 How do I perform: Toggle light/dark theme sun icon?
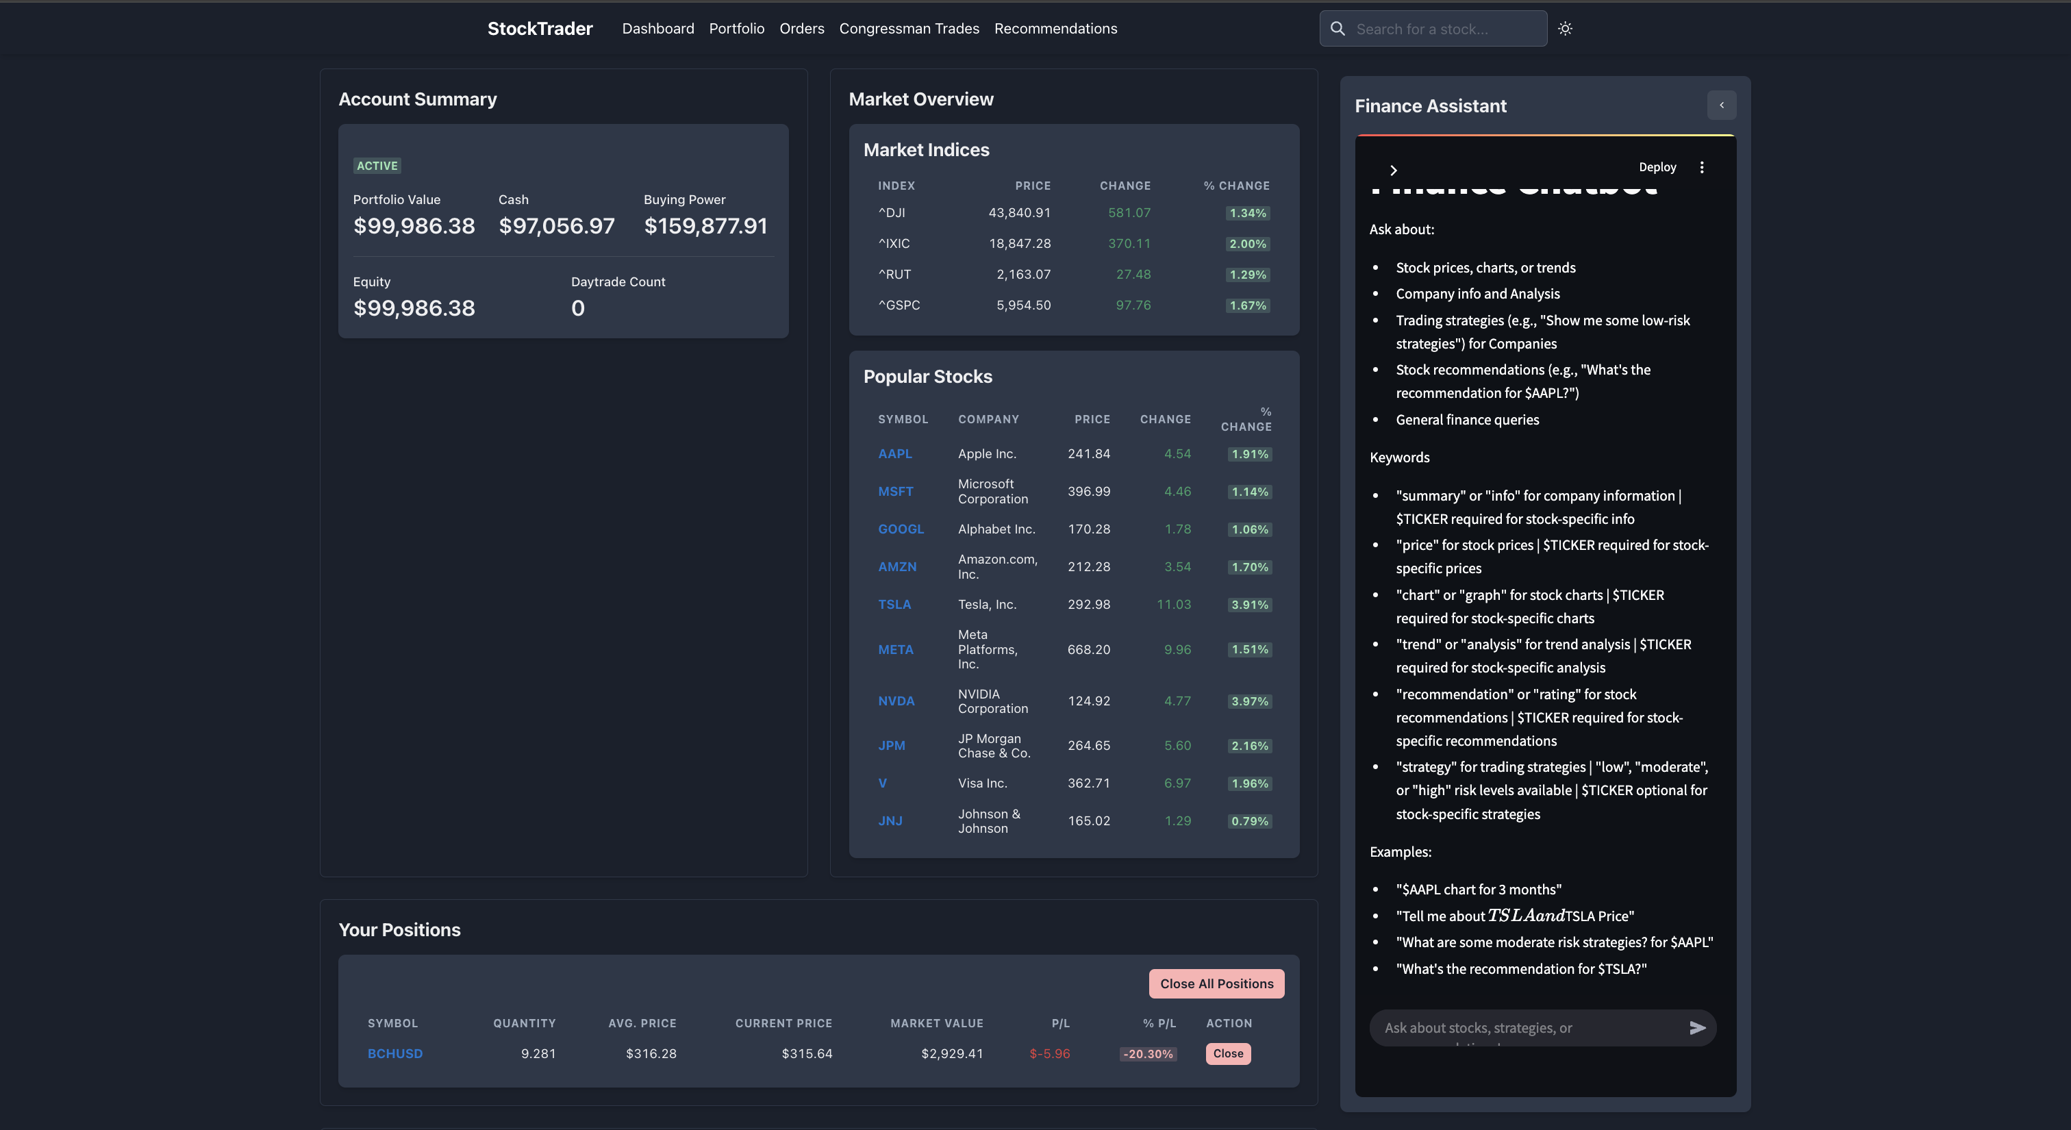[x=1564, y=29]
